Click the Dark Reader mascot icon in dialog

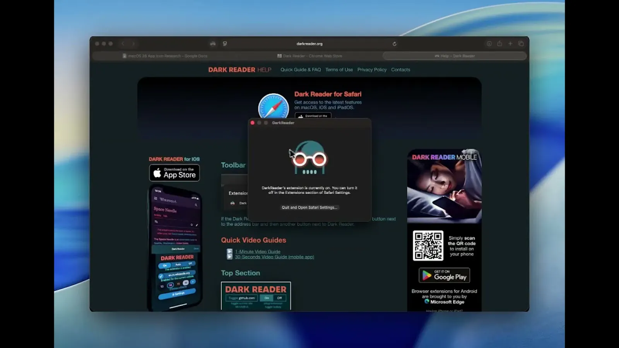[309, 158]
